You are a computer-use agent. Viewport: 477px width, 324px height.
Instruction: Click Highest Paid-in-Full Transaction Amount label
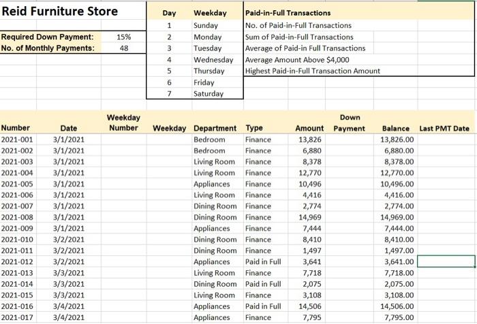(312, 71)
